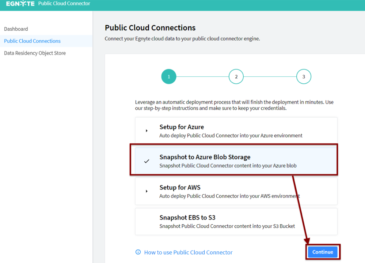
Task: Click the Public Cloud Connector header title
Action: click(64, 4)
